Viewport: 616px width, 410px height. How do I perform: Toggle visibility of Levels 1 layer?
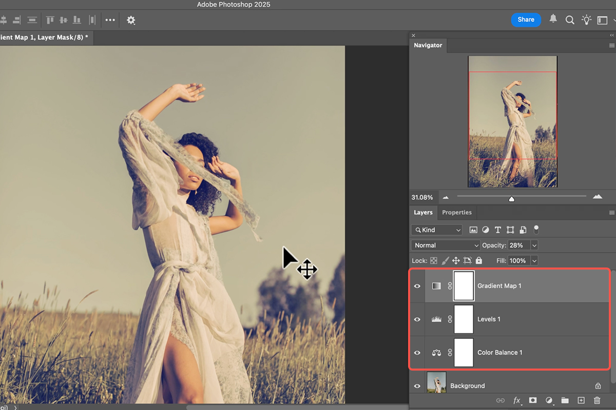pyautogui.click(x=417, y=319)
